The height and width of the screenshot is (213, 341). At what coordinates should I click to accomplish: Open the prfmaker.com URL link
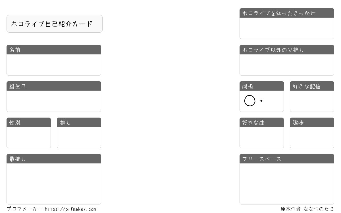[x=70, y=209]
